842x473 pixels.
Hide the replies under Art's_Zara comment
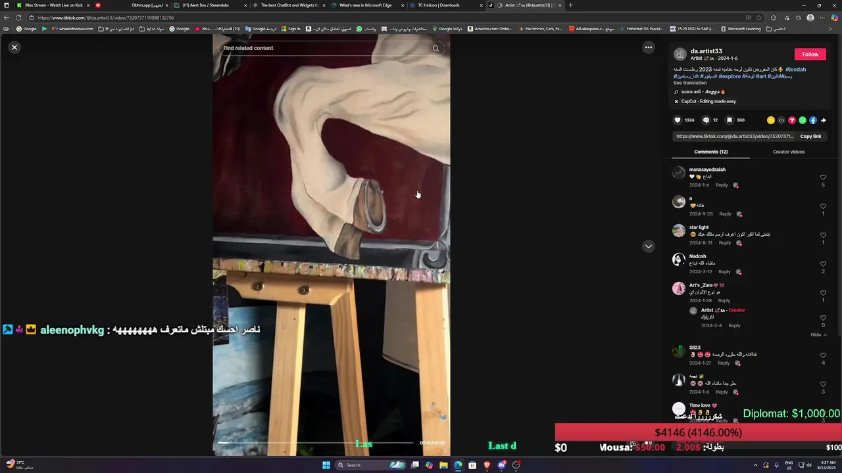click(x=818, y=335)
